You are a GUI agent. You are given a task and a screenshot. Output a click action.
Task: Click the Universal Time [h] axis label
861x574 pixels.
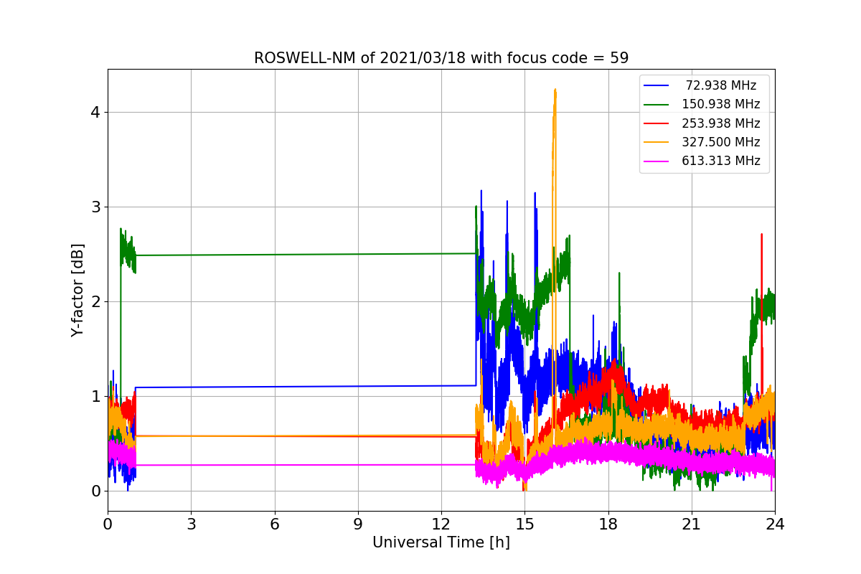pos(441,542)
